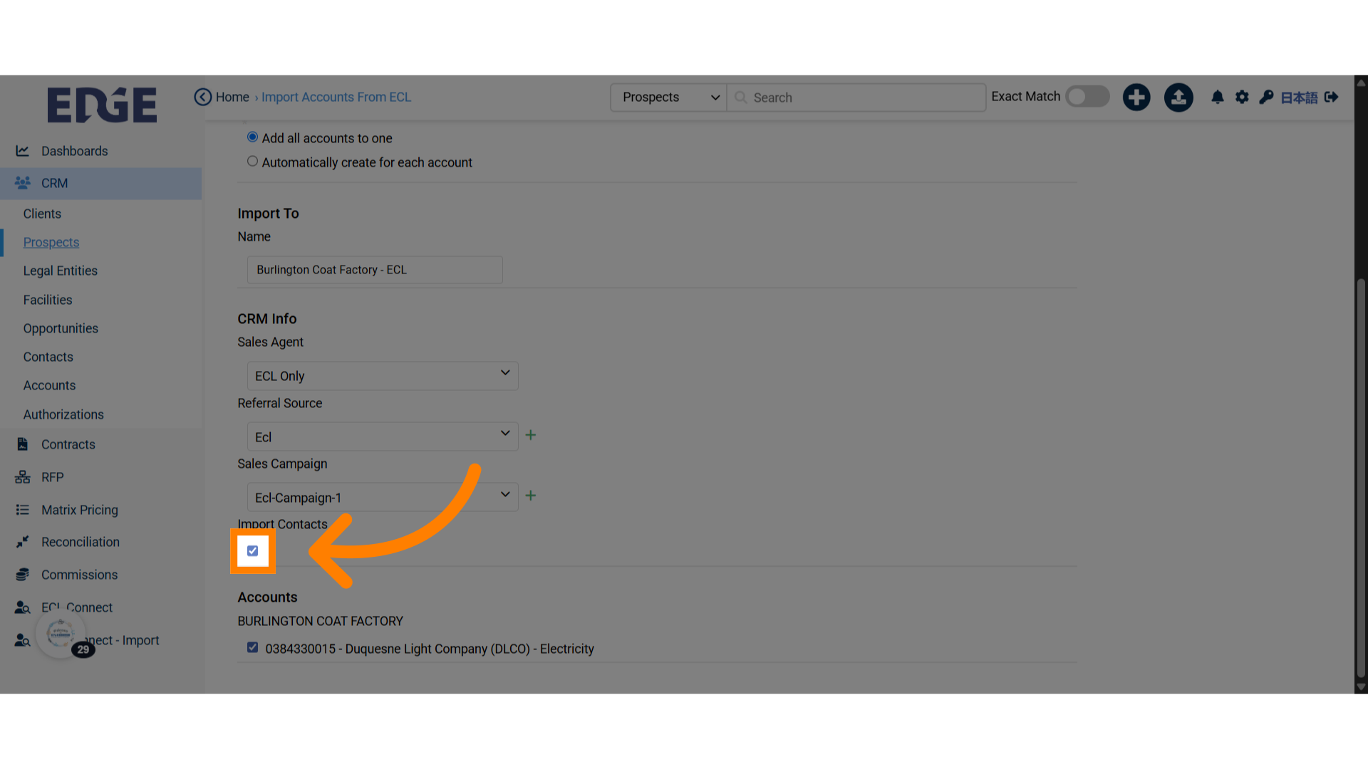Click the Matrix Pricing list icon
The height and width of the screenshot is (769, 1368).
[x=23, y=510]
